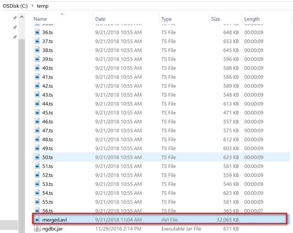The width and height of the screenshot is (293, 233).
Task: Click the 557 KB size cell
Action: pyautogui.click(x=231, y=122)
